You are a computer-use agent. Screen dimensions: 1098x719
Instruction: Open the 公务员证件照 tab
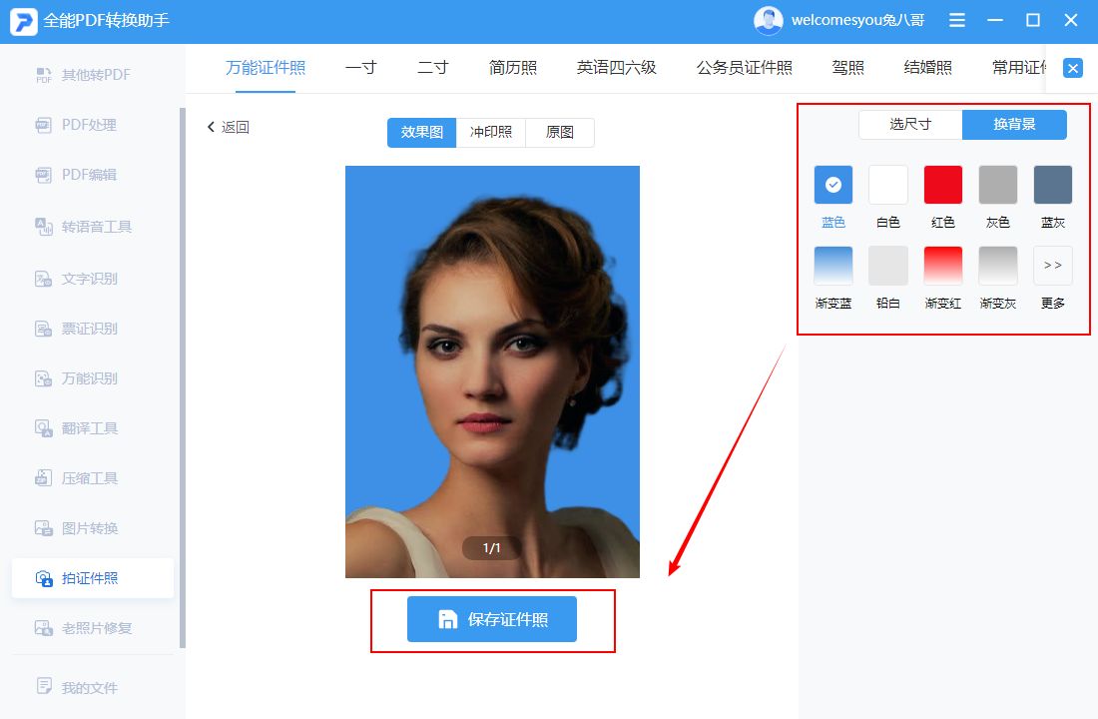click(x=745, y=68)
